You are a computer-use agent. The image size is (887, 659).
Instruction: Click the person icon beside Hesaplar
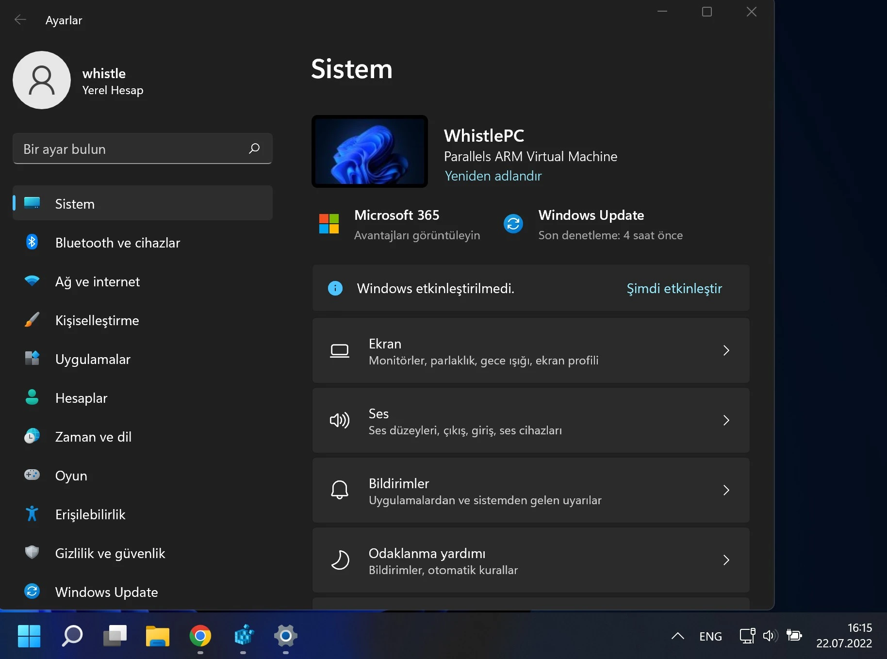pyautogui.click(x=32, y=397)
